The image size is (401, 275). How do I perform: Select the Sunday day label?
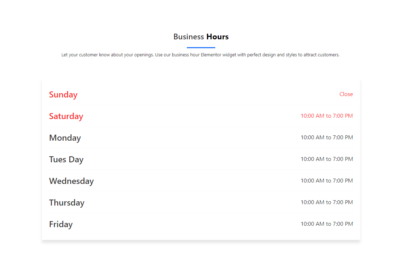[63, 95]
